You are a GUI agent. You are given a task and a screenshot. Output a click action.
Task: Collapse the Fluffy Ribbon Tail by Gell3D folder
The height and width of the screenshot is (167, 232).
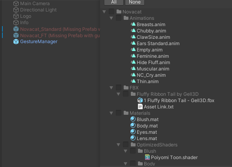(118, 94)
